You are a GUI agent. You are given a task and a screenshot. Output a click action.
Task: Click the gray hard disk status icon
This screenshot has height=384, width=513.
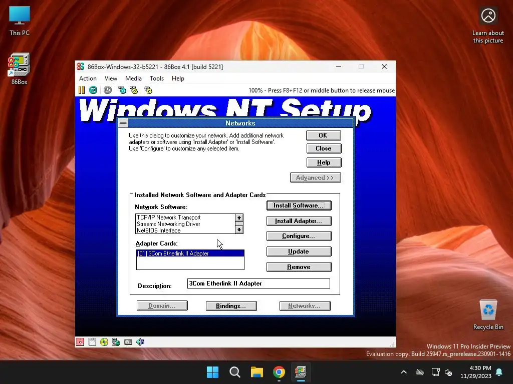128,342
